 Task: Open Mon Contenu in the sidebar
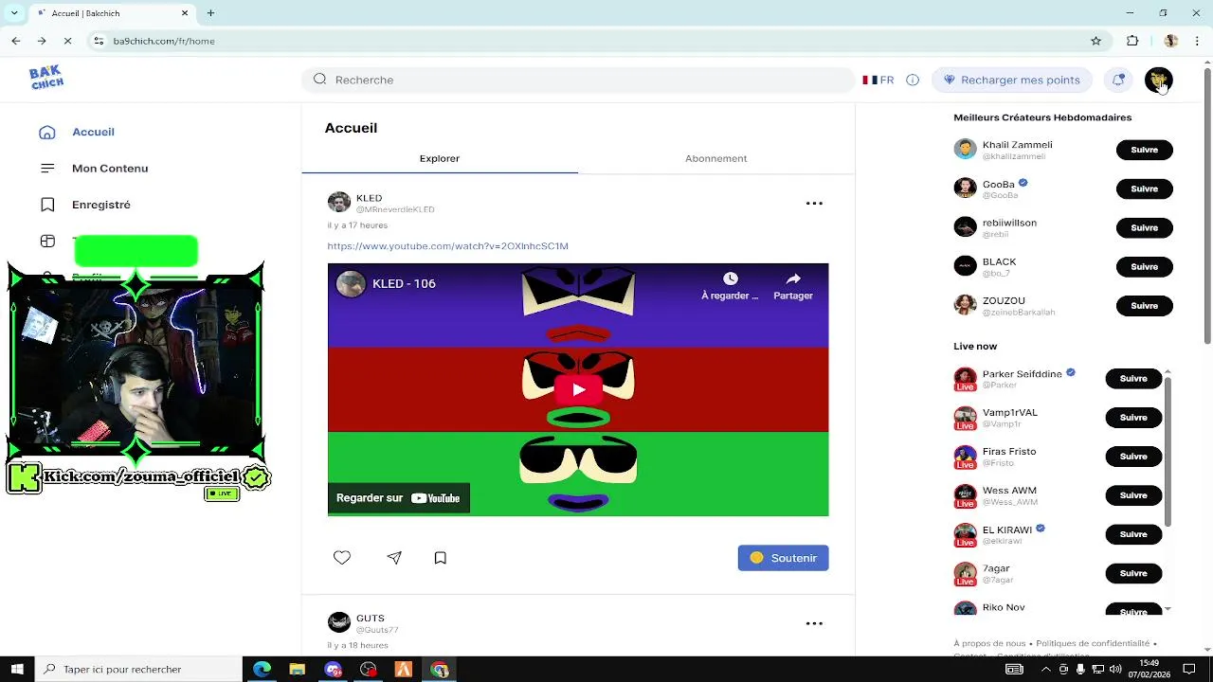point(110,169)
